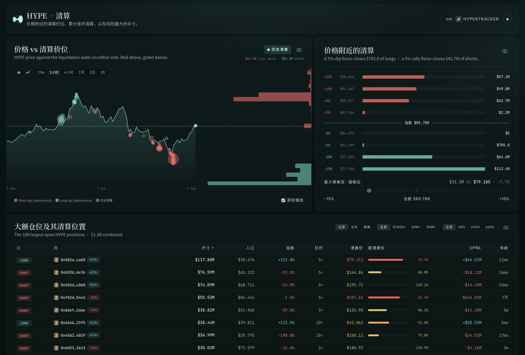Click the $113.4M value at -15% row
This screenshot has width=525, height=355.
(502, 169)
